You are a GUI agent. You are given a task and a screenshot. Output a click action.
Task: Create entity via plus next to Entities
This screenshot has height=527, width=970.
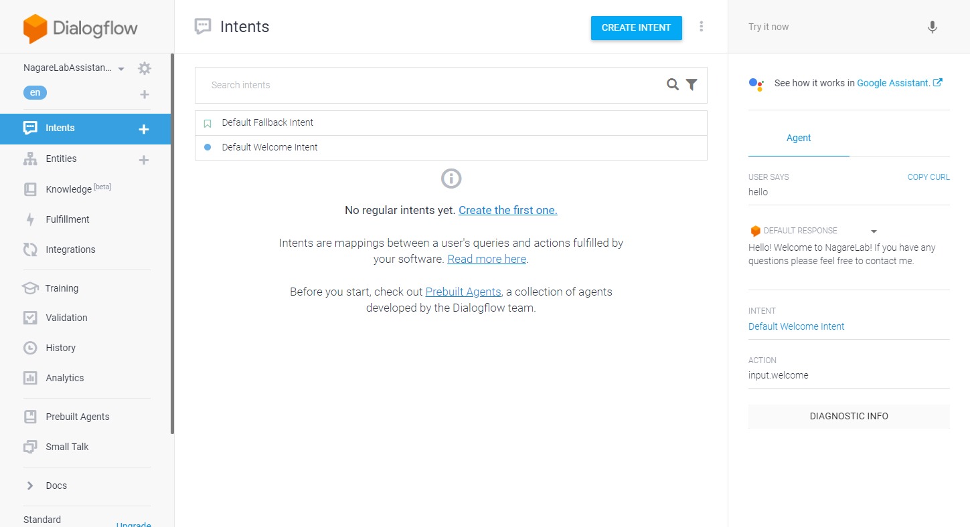coord(143,160)
